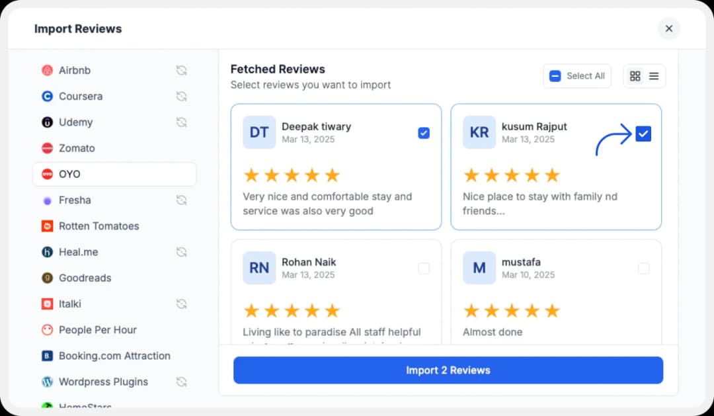The image size is (714, 416).
Task: Click the Import 2 Reviews button
Action: (448, 370)
